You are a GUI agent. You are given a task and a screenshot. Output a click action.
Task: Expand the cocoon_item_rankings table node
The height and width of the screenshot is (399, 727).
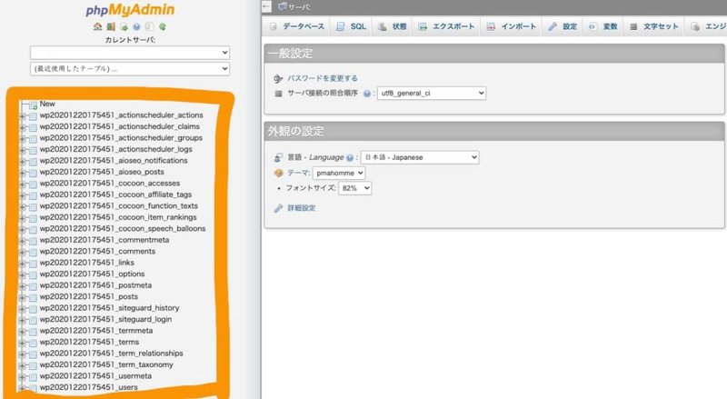[22, 218]
